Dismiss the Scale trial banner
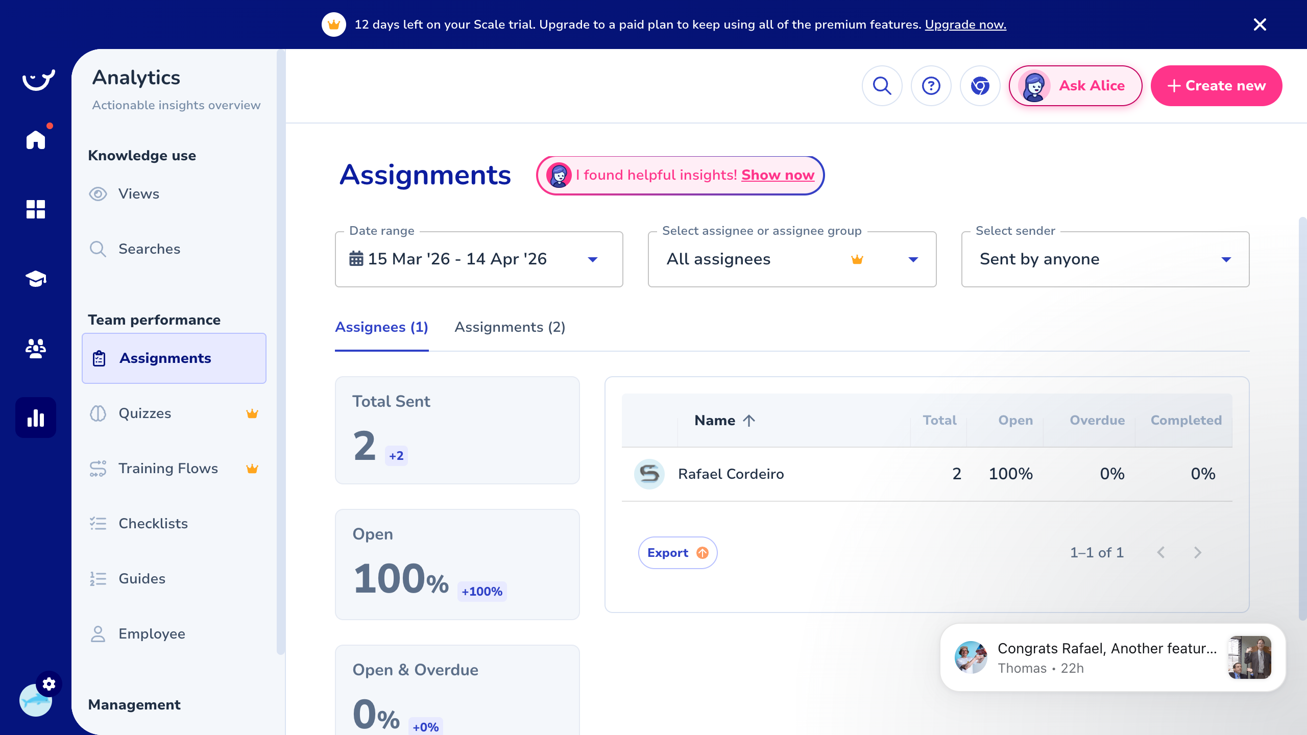 (x=1260, y=24)
